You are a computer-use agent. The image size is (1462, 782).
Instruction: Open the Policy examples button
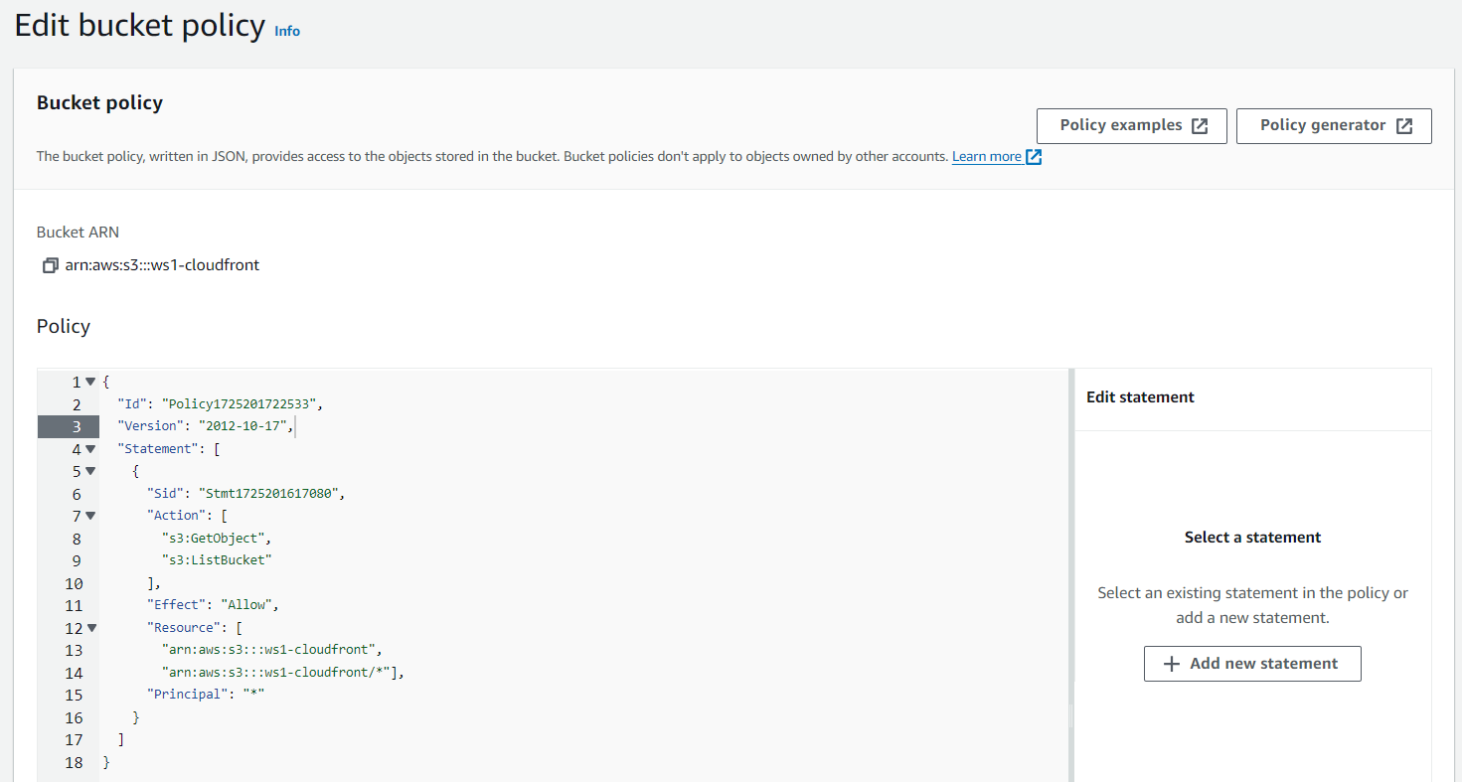(x=1131, y=126)
